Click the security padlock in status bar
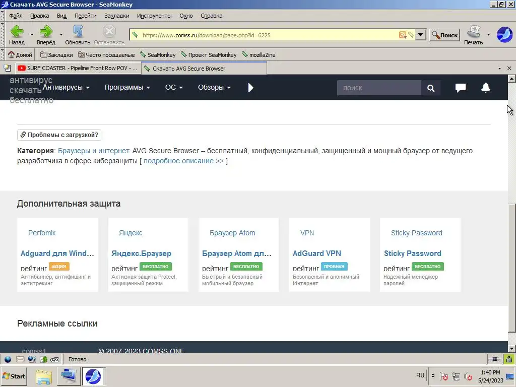This screenshot has height=387, width=516. pyautogui.click(x=509, y=359)
